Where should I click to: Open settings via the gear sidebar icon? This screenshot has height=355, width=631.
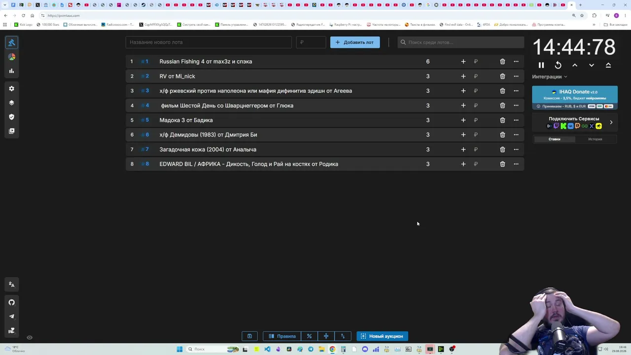coord(11,89)
